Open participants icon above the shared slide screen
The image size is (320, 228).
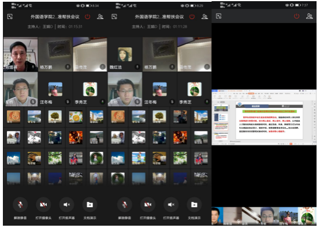pyautogui.click(x=310, y=16)
